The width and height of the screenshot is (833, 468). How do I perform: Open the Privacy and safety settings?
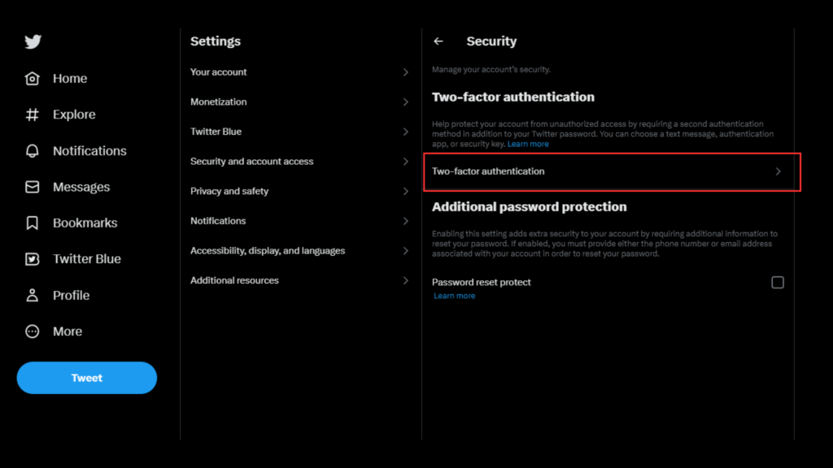click(x=229, y=192)
